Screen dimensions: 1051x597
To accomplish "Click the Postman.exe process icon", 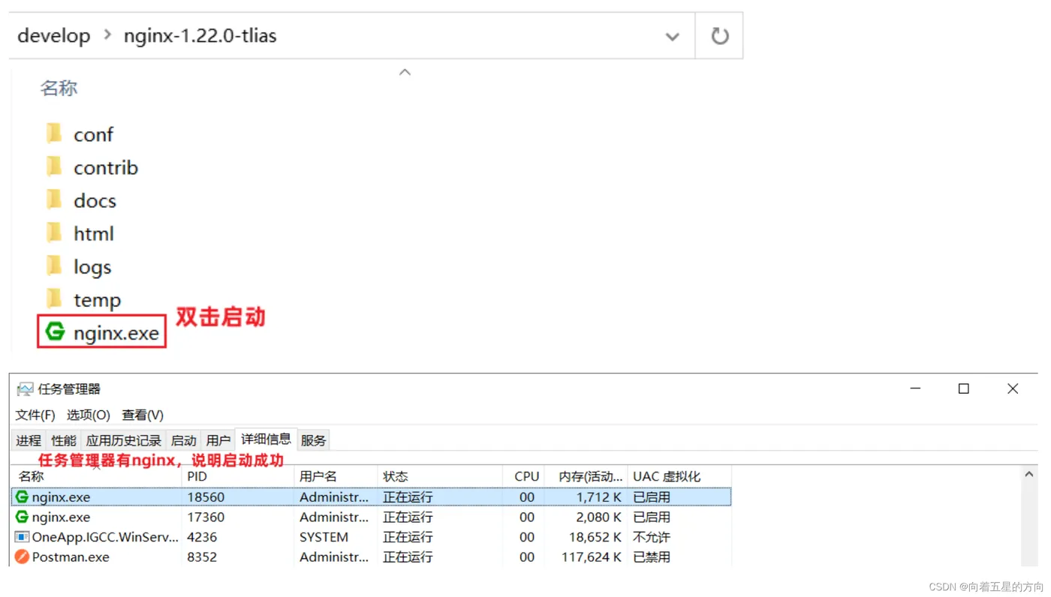I will [22, 556].
